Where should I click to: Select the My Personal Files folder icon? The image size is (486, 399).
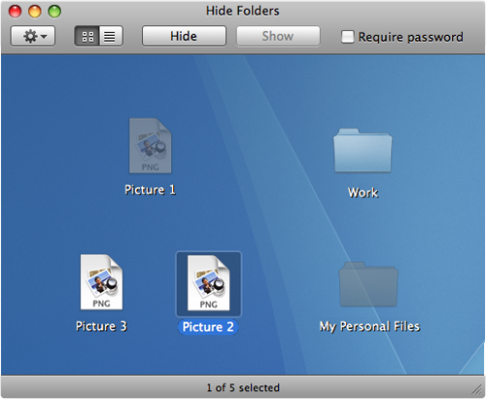coord(368,284)
